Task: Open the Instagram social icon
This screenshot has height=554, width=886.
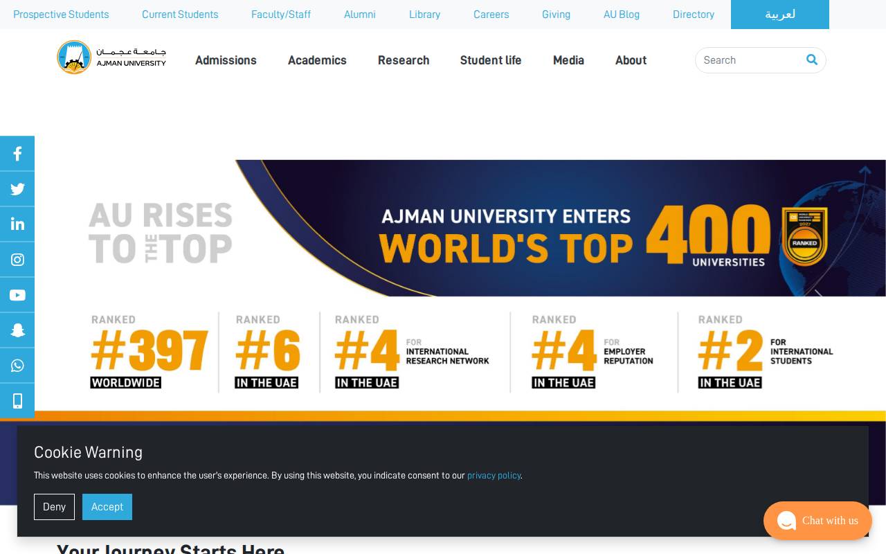Action: tap(17, 260)
